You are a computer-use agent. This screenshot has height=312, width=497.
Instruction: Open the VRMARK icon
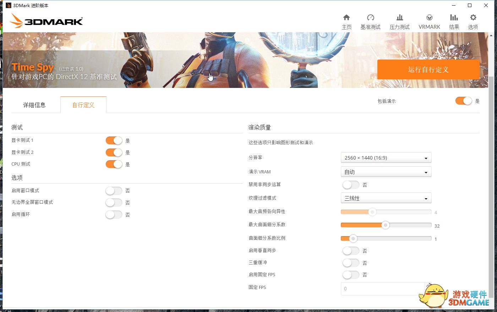pyautogui.click(x=429, y=18)
